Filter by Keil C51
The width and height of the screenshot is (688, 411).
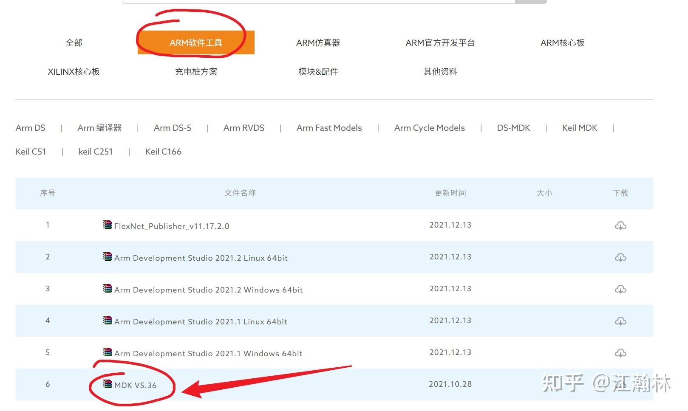pos(31,152)
